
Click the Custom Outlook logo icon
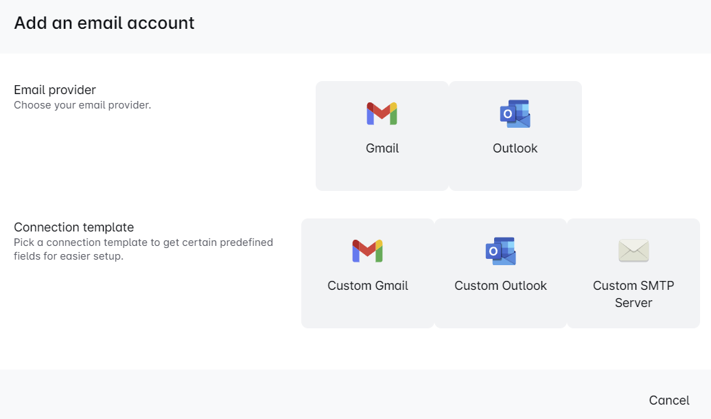[500, 251]
